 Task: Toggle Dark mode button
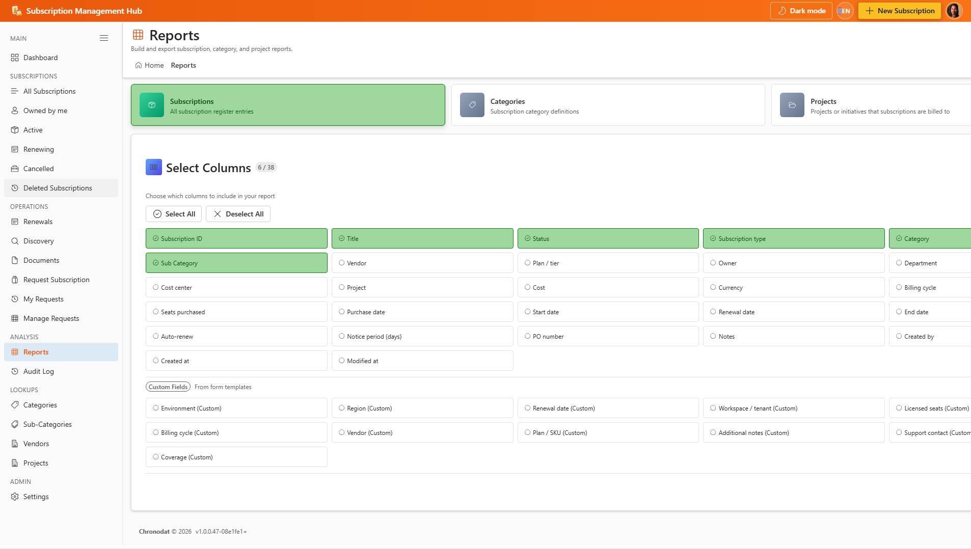pyautogui.click(x=801, y=11)
